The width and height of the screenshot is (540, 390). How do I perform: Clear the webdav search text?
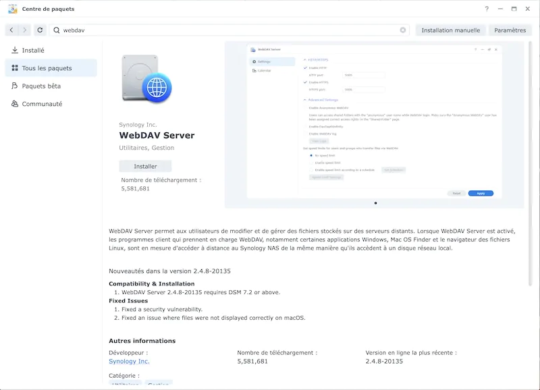pos(402,30)
